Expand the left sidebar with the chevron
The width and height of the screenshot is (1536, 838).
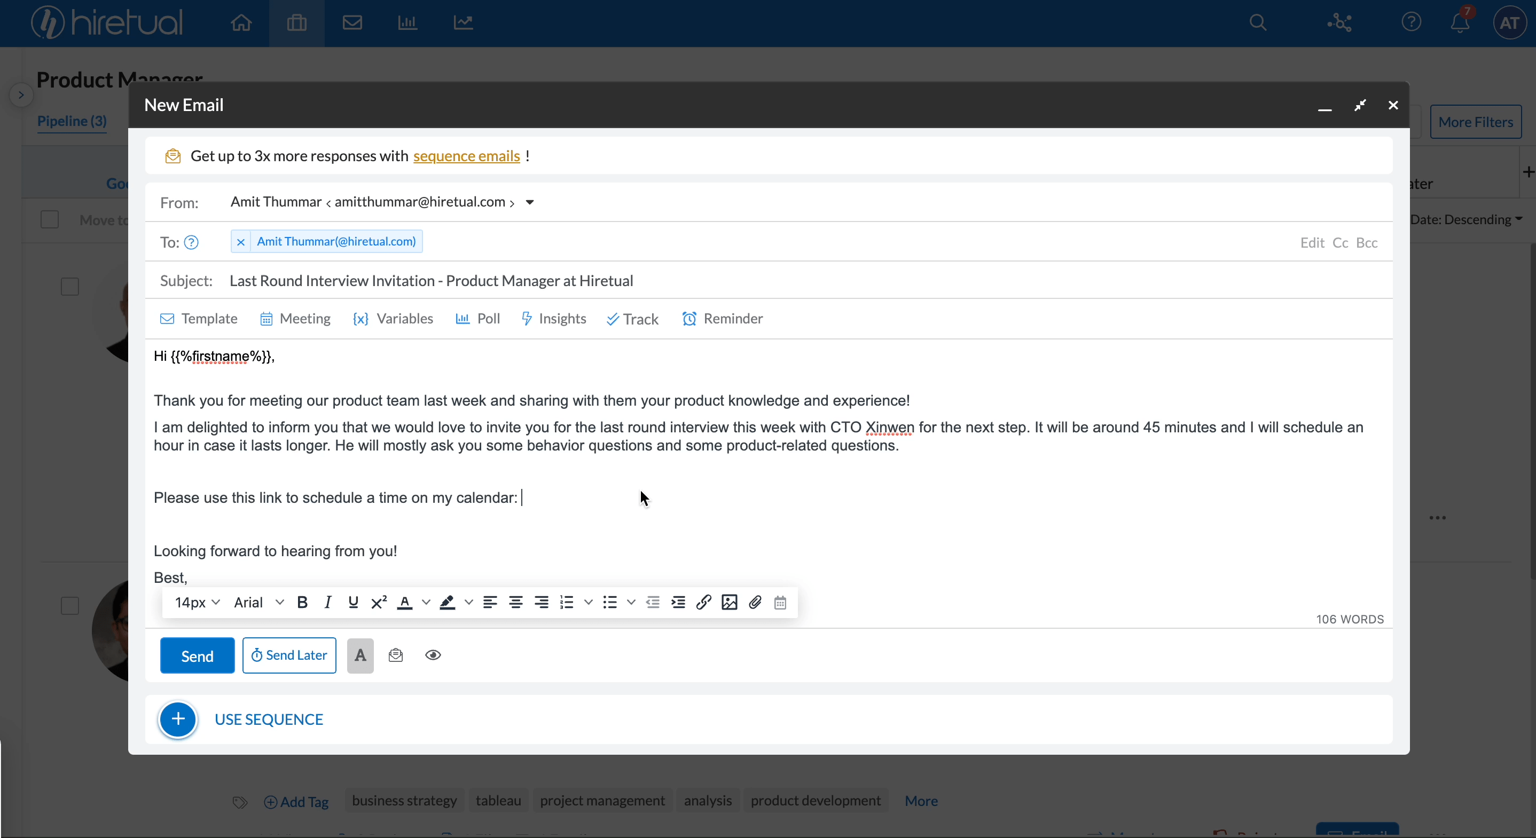click(21, 95)
